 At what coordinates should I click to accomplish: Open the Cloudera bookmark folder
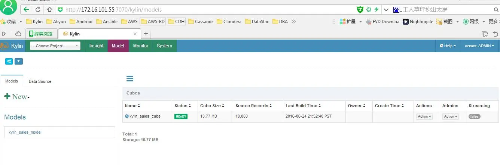pyautogui.click(x=229, y=21)
